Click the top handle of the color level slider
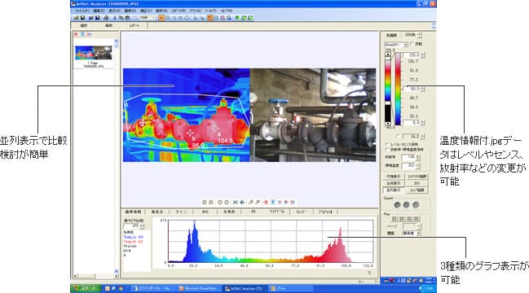 388,55
